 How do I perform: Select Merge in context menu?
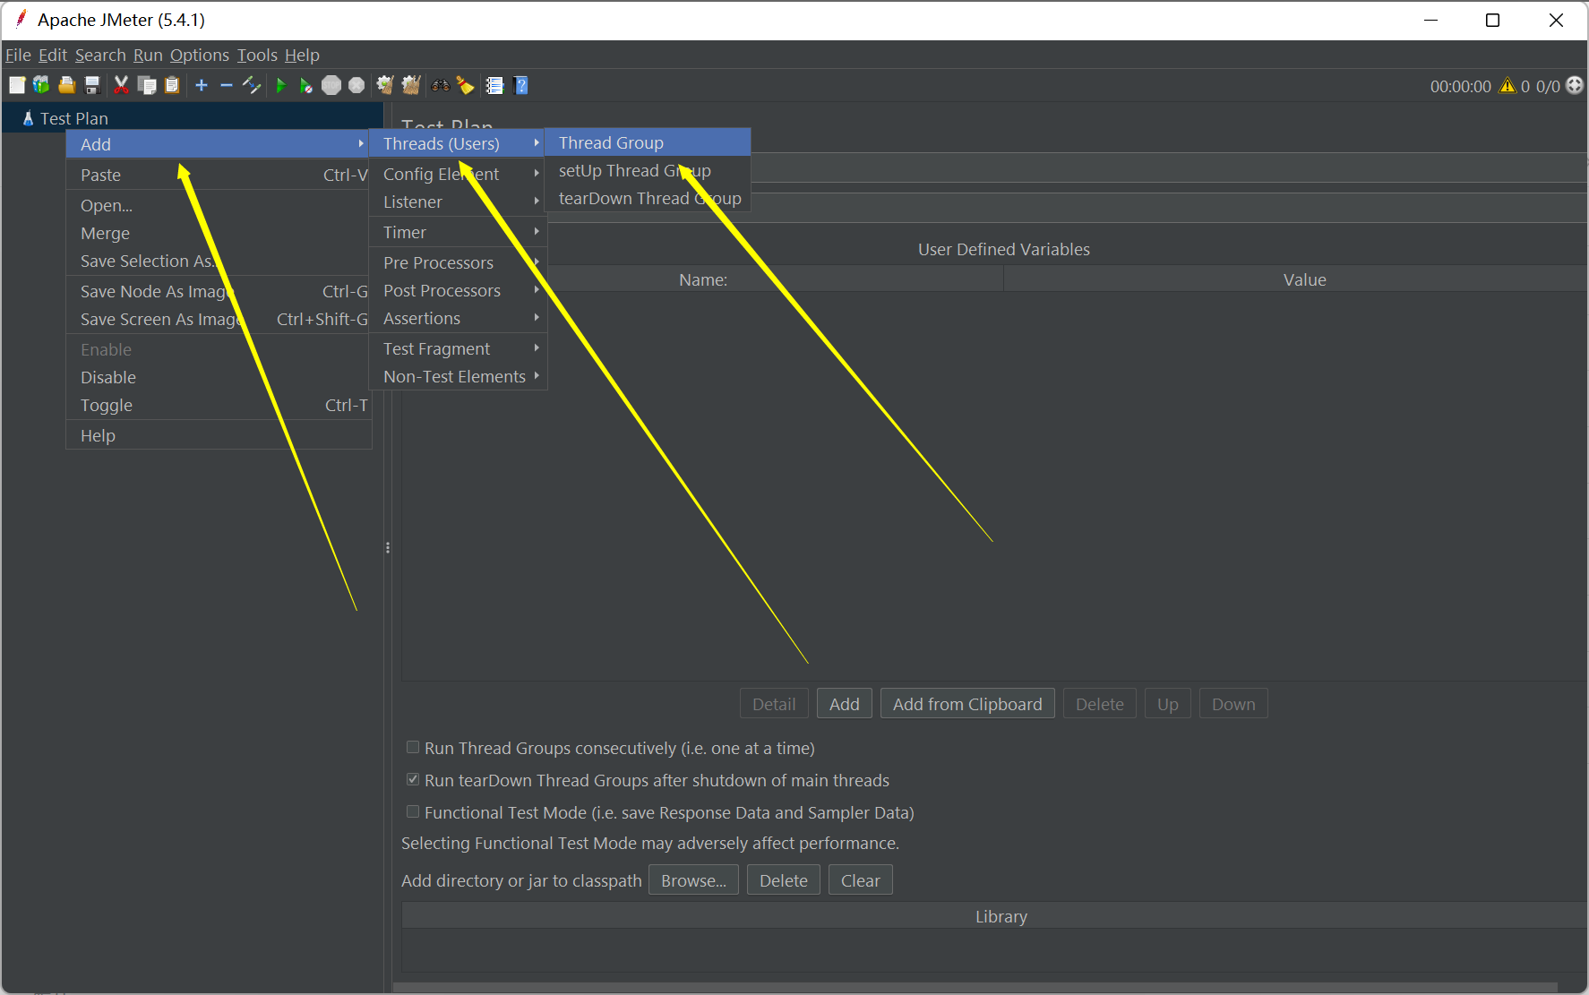[218, 233]
